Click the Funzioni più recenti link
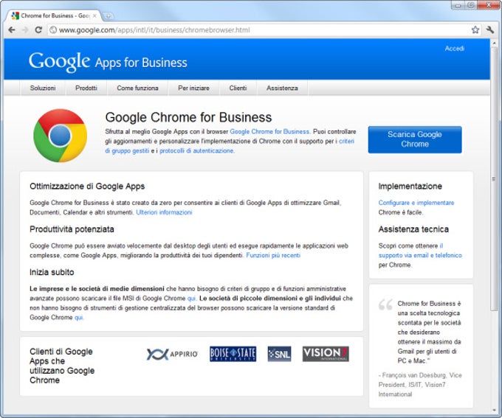The width and height of the screenshot is (502, 418). click(273, 255)
